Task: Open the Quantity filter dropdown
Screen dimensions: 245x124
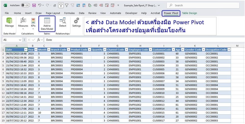Action: [x=105, y=50]
